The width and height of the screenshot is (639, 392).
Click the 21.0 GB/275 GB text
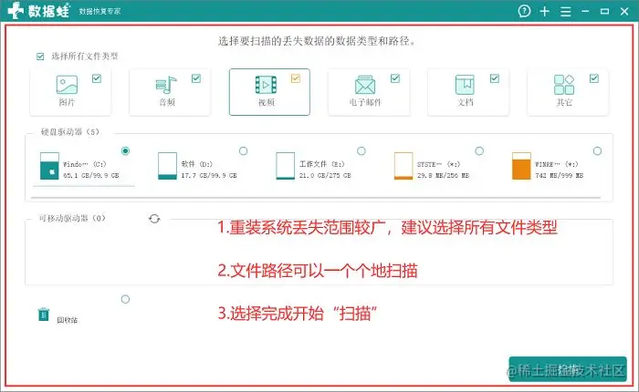(x=325, y=175)
